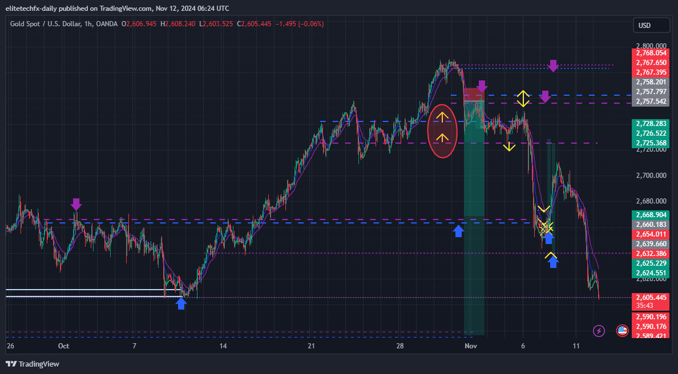Screen dimensions: 678x374
Task: Click the 28 date label on the time axis
Action: tap(400, 346)
